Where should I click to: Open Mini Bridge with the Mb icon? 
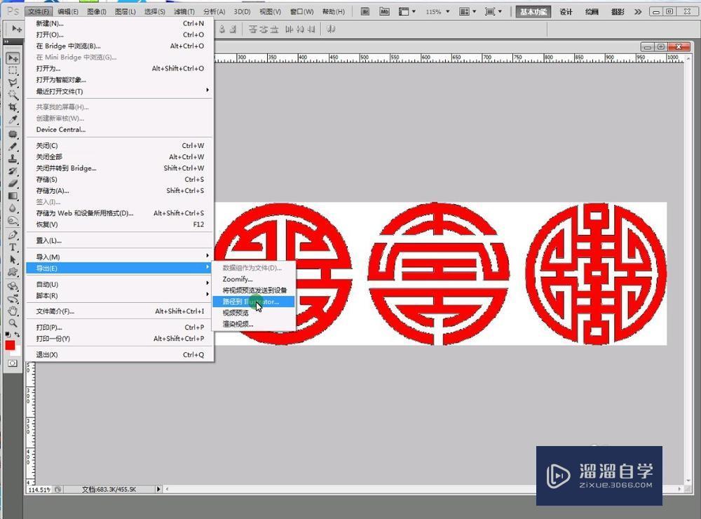(x=384, y=12)
